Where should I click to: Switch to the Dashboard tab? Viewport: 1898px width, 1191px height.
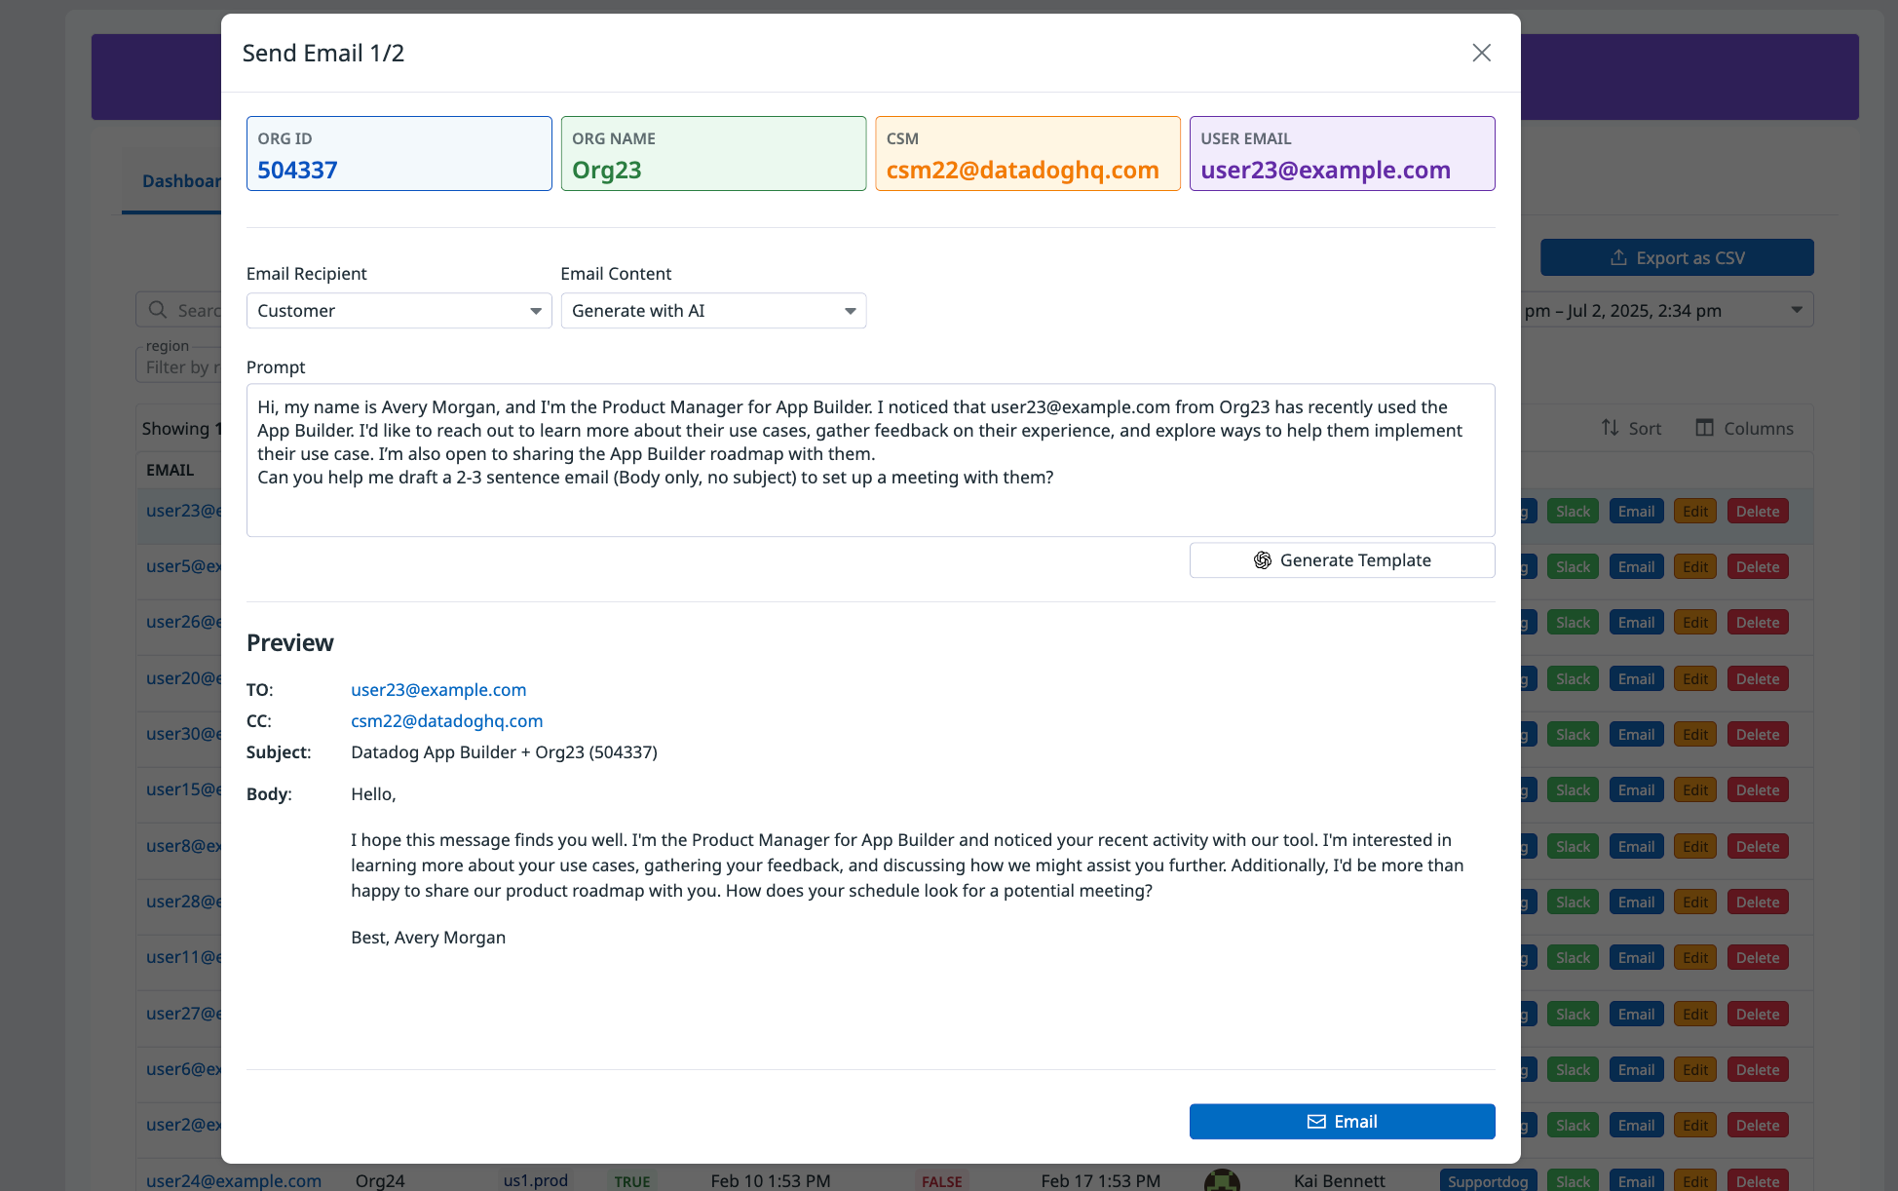point(180,181)
